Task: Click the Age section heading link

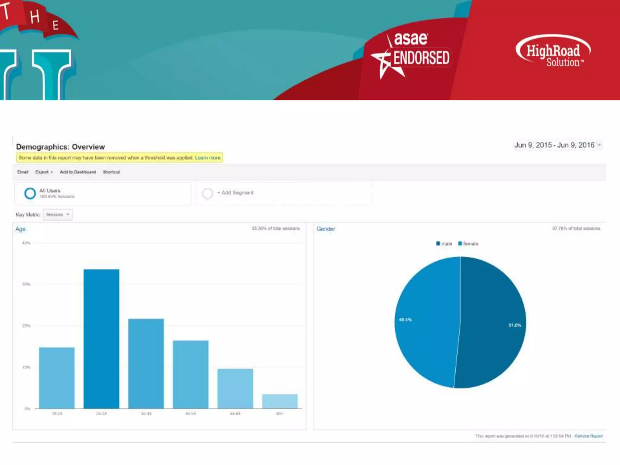Action: (20, 229)
